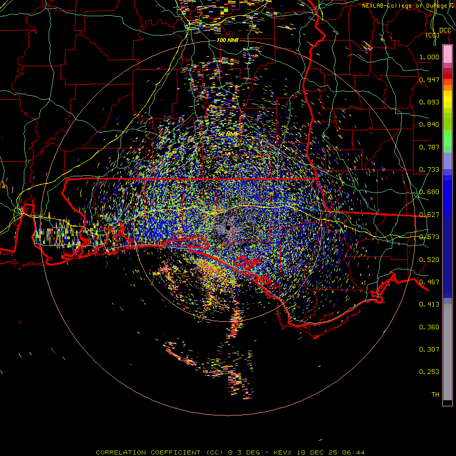Screen dimensions: 456x456
Task: Click the 0.733 legend value
Action: pyautogui.click(x=429, y=170)
